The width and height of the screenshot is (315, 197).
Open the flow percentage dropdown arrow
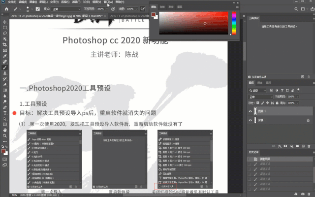[136, 9]
